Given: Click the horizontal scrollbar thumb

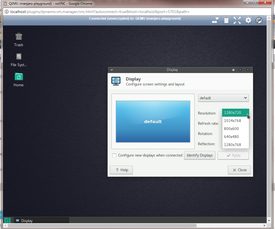Looking at the screenshot, I should pos(102,226).
